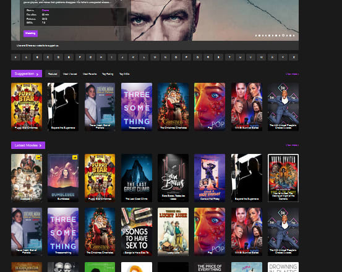The height and width of the screenshot is (272, 342).
Task: Filter movies by letter M
Action: [155, 57]
